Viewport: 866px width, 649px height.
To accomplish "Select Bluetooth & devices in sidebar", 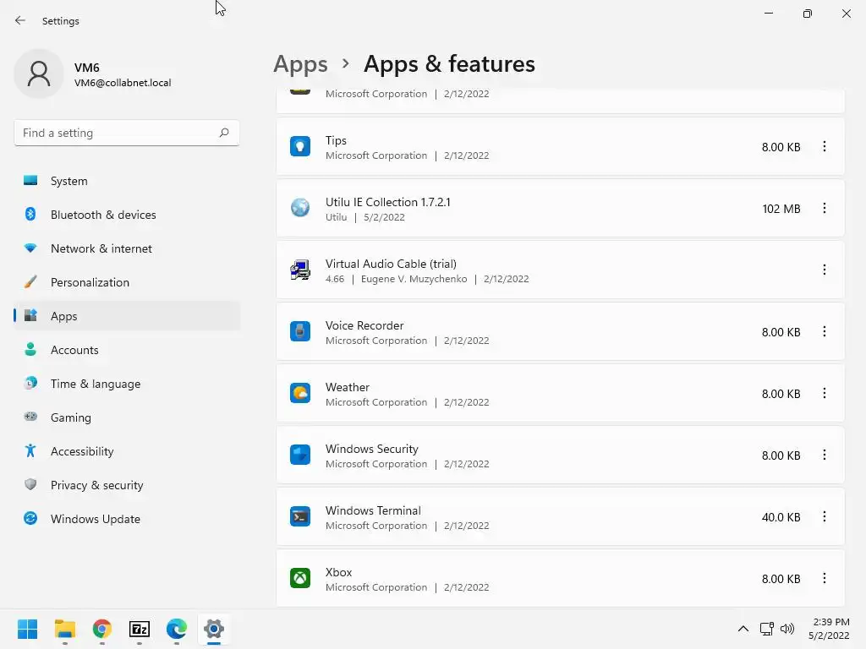I will coord(103,215).
